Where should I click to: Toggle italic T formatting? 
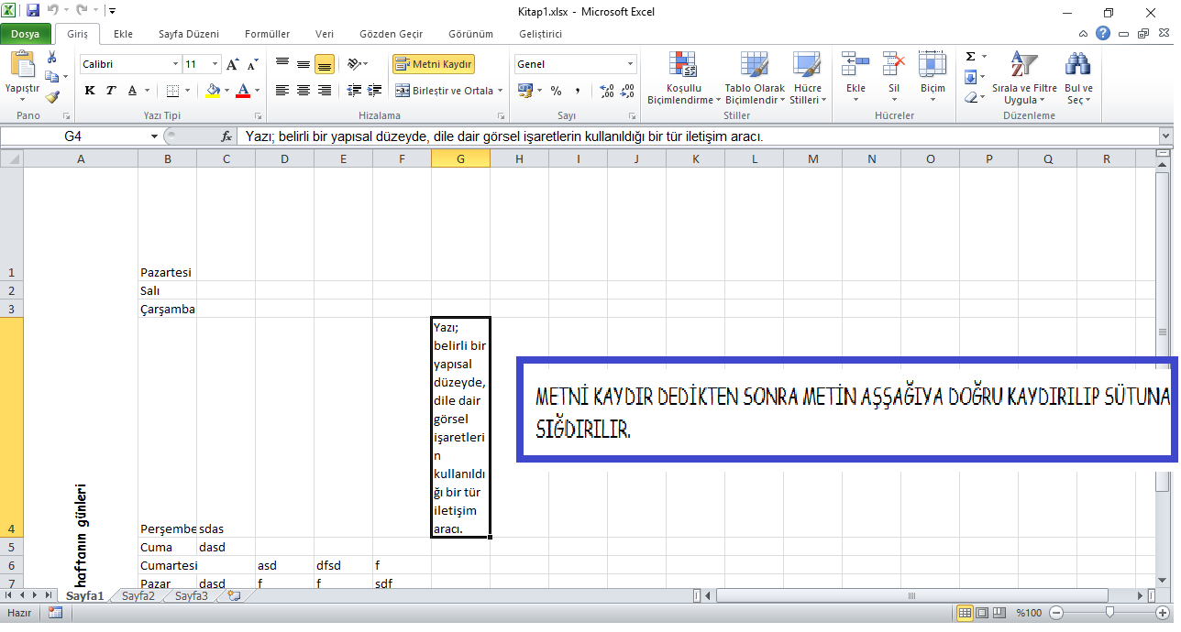[111, 90]
